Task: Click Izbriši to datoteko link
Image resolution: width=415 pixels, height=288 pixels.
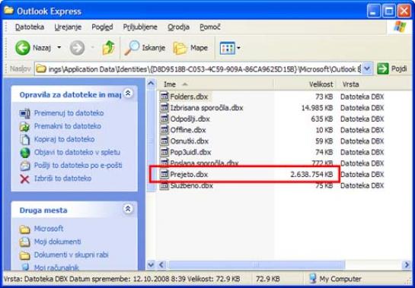Action: click(x=62, y=179)
